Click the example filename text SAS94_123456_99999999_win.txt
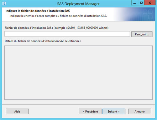 pos(87,28)
